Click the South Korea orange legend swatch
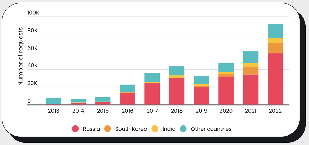This screenshot has width=309, height=145. pos(107,129)
